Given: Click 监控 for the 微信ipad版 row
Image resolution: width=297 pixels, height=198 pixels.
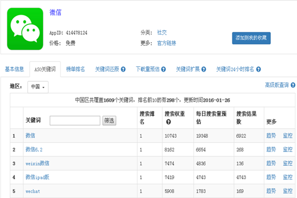Looking at the screenshot, I should [288, 177].
